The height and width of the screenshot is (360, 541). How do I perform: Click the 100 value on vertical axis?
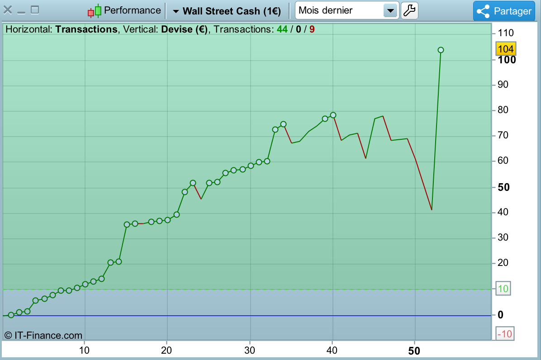point(507,60)
